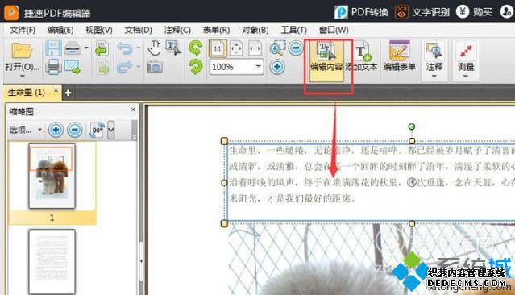Screen dimensions: 515x295
Task: Shrink thumbnails with the panel minus button
Action: tap(75, 130)
